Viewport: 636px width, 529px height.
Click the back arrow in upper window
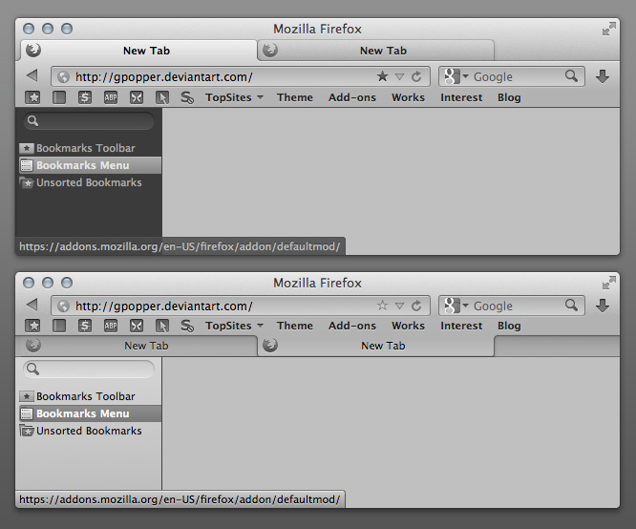(x=32, y=75)
